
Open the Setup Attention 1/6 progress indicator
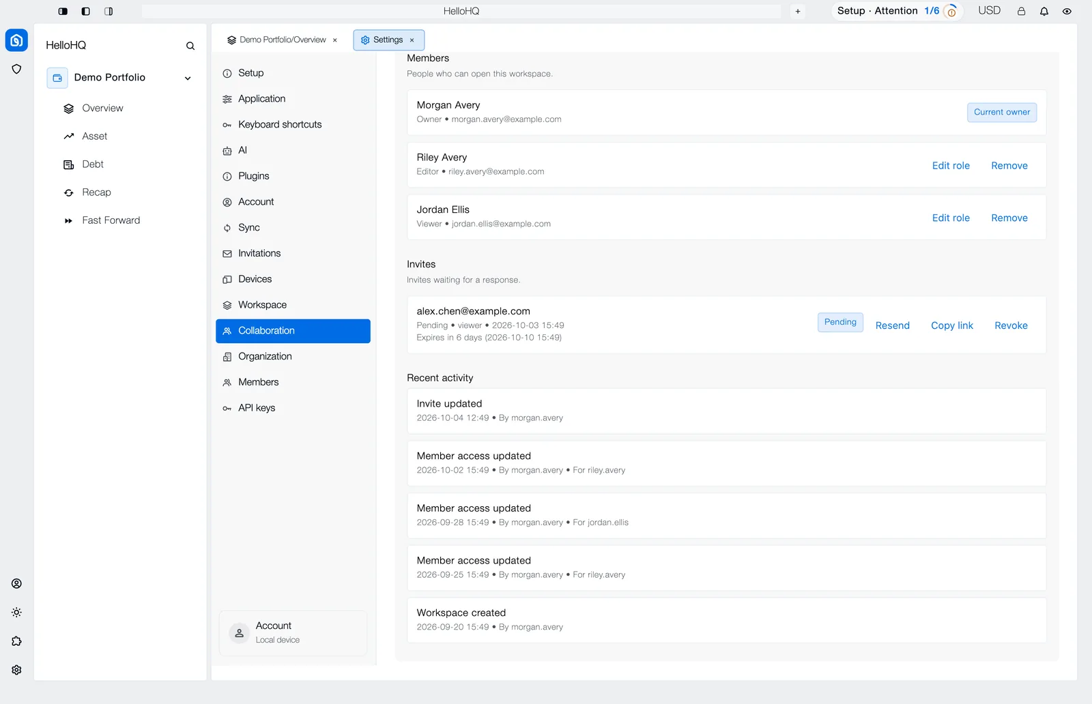(x=897, y=11)
